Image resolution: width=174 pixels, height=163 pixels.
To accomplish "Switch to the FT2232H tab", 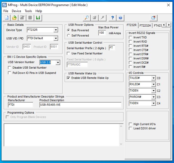I will pyautogui.click(x=145, y=26).
